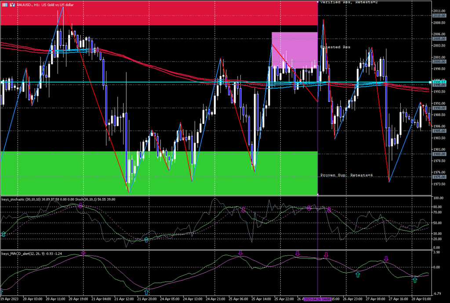The height and width of the screenshot is (303, 450).
Task: Click the '19 Apr 2023' date label
Action: 10,299
